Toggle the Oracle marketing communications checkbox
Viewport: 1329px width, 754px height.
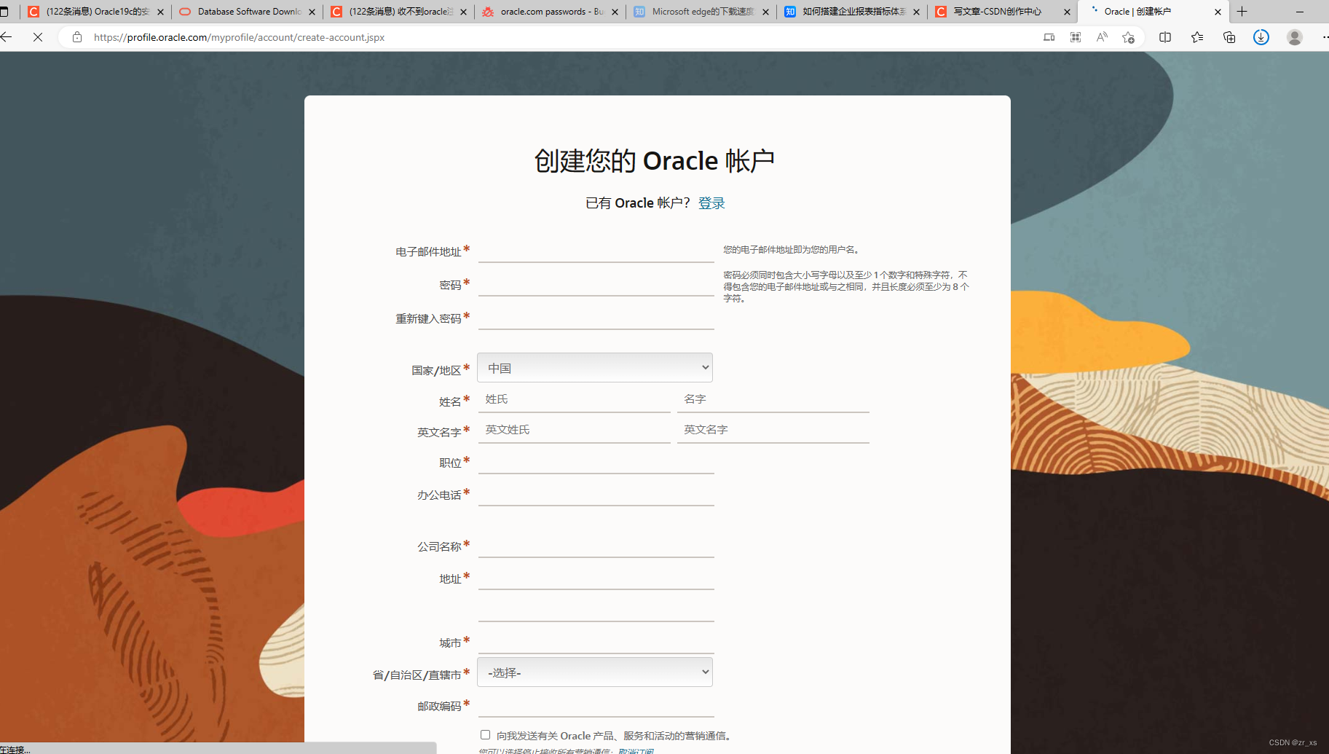[x=485, y=734]
